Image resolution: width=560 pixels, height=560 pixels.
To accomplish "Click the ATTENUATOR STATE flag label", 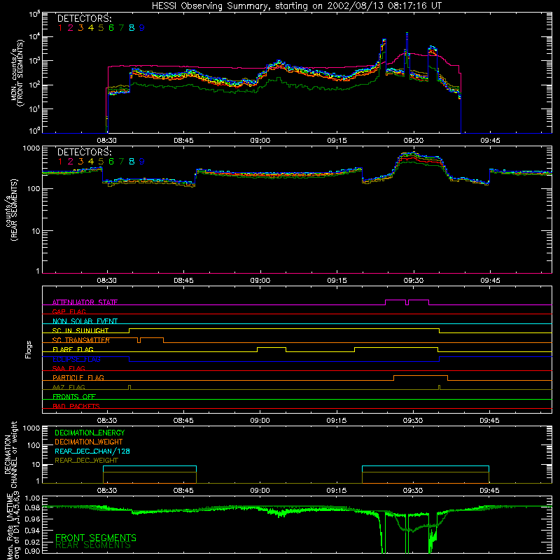I will pyautogui.click(x=85, y=302).
